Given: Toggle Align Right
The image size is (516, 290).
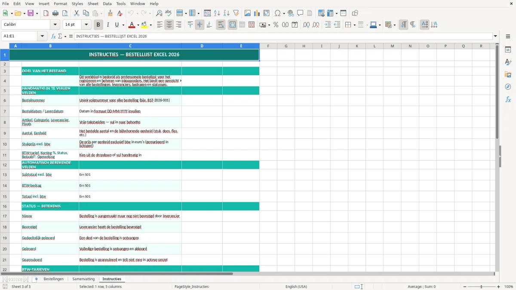Looking at the screenshot, I should [178, 25].
